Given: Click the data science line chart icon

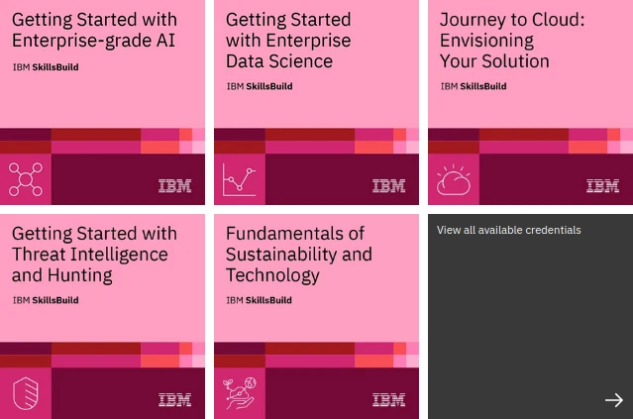Looking at the screenshot, I should pos(239,179).
